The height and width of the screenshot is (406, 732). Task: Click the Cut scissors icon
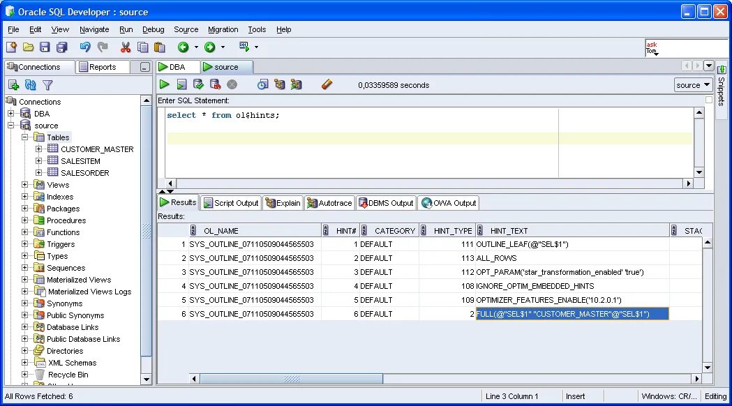click(x=126, y=47)
